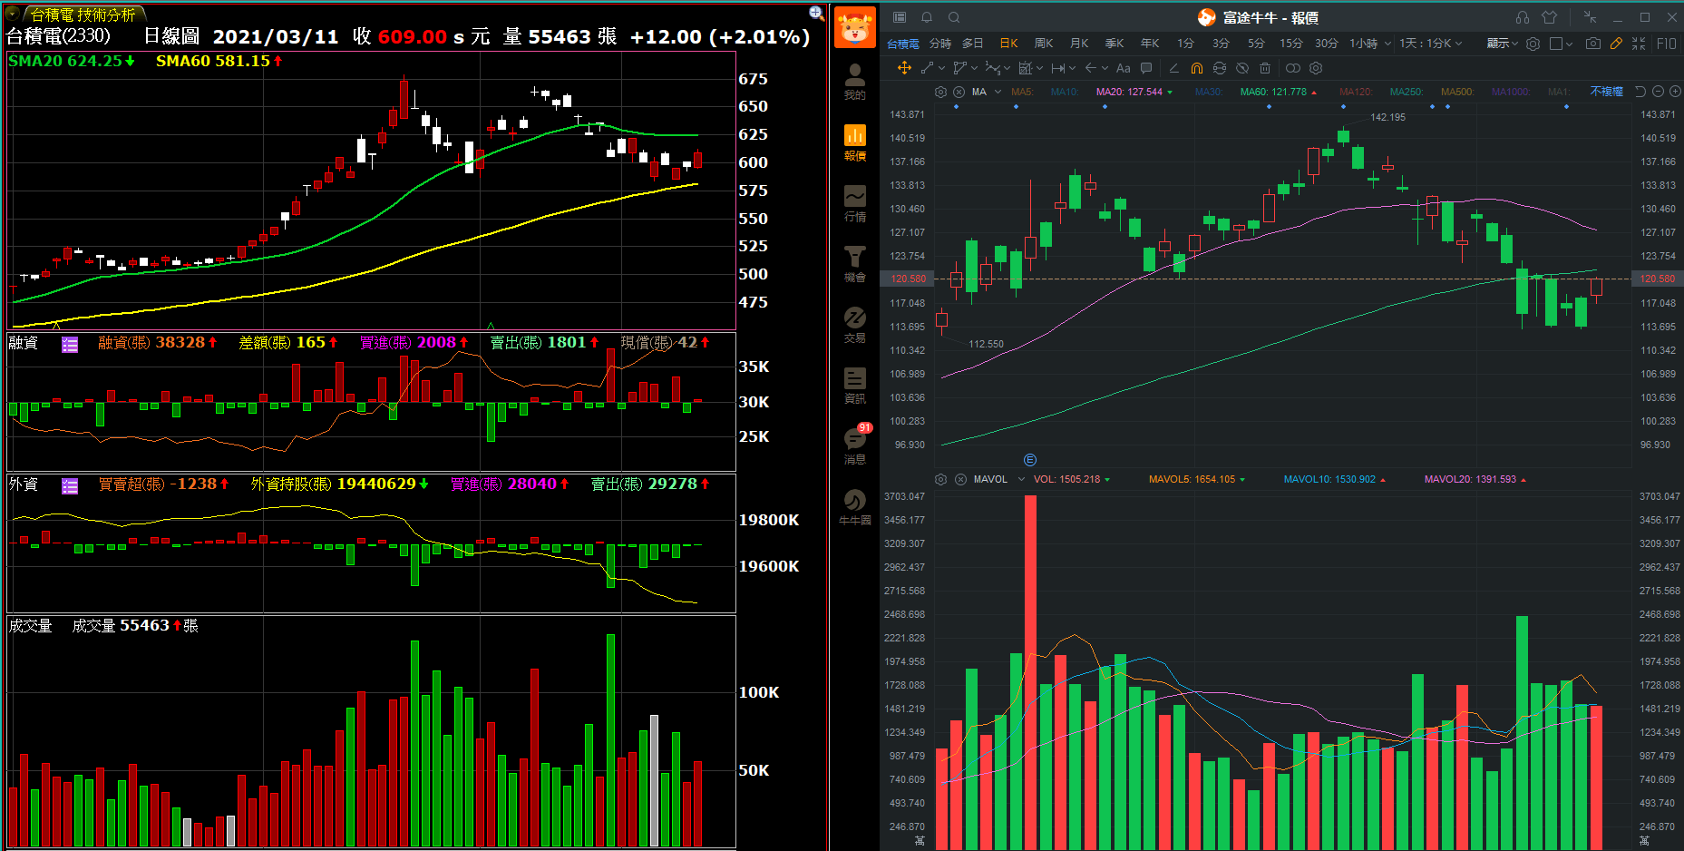The image size is (1684, 851).
Task: Open 資訊 (News) in the sidebar
Action: tap(854, 386)
